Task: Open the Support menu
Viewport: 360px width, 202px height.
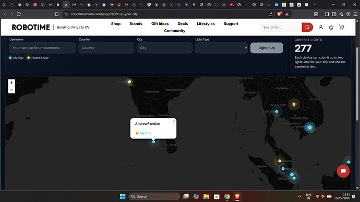Action: (x=231, y=23)
